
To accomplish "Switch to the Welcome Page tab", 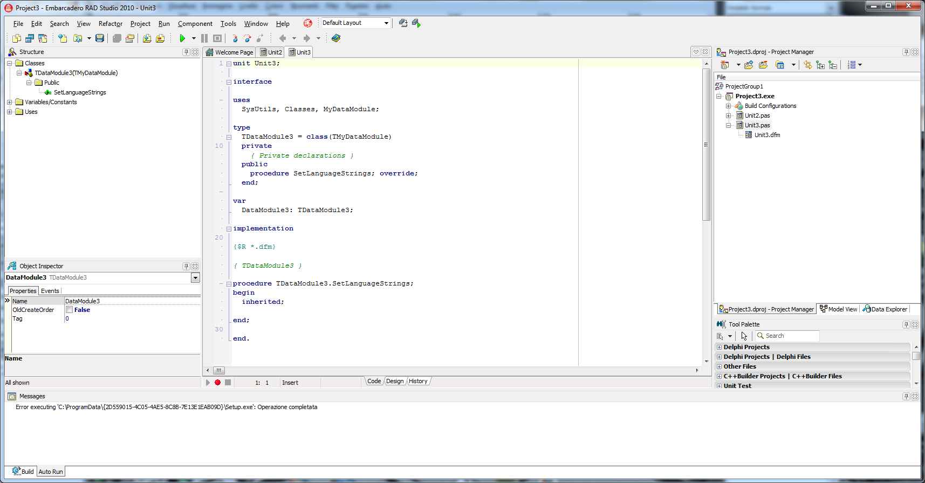I will click(229, 52).
